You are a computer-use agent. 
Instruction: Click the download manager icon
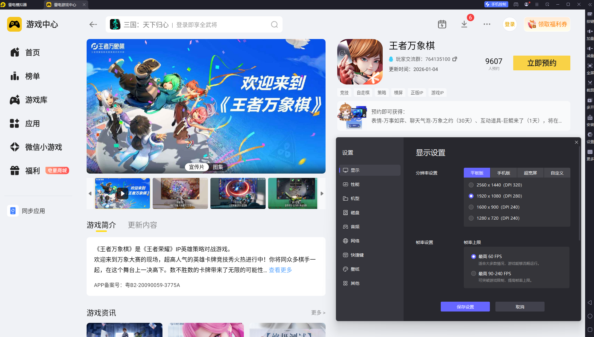click(x=464, y=24)
